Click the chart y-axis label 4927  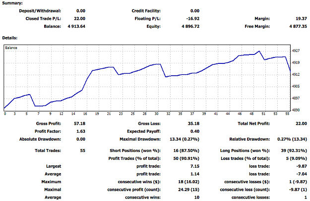click(296, 51)
